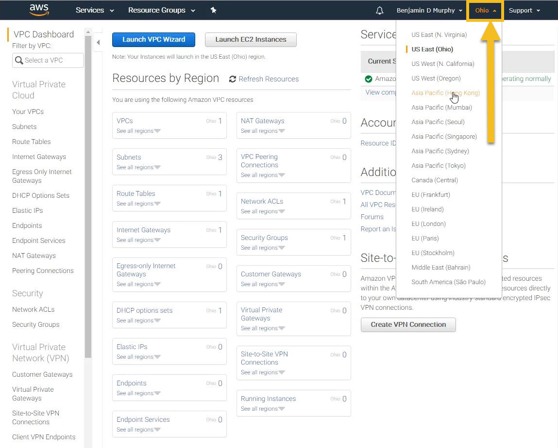Select EU (Stockholm) region
Screen dimensions: 558x448
[433, 253]
